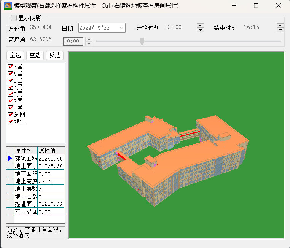Increase 开始时刻 with up arrow
The image size is (290, 248).
coord(200,25)
